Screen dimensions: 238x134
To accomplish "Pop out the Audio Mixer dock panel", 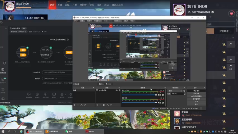I will click(x=165, y=88).
